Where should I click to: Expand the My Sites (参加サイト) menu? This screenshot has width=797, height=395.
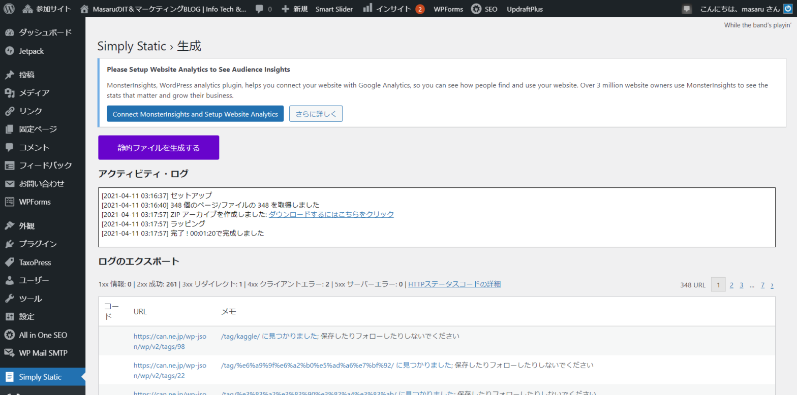pos(47,9)
